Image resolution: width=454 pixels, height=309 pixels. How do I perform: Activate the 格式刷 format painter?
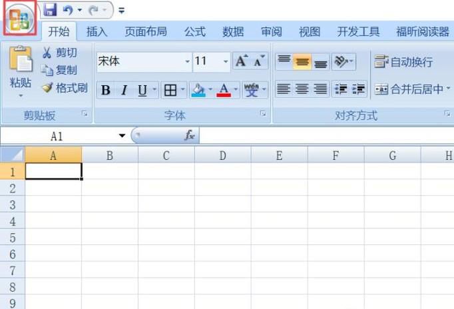coord(65,88)
